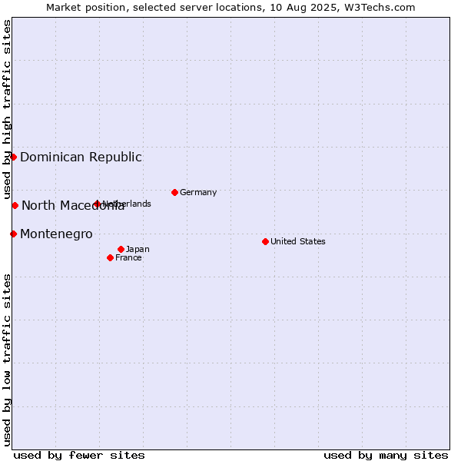Click the Dominican Republic data point marker

coord(13,158)
